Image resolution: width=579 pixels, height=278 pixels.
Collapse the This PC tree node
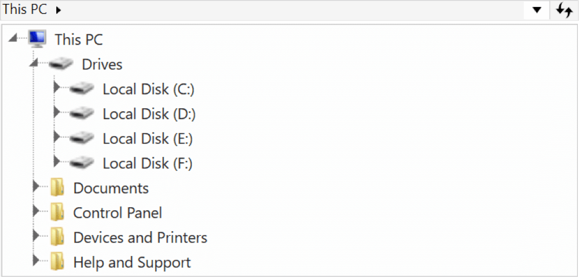[x=13, y=38]
